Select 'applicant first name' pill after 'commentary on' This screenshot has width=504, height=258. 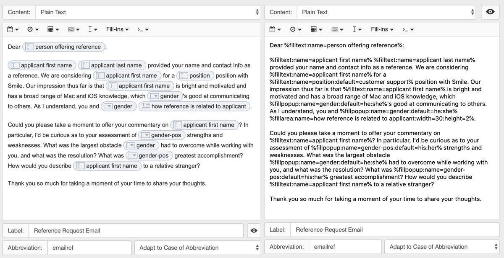pyautogui.click(x=205, y=125)
